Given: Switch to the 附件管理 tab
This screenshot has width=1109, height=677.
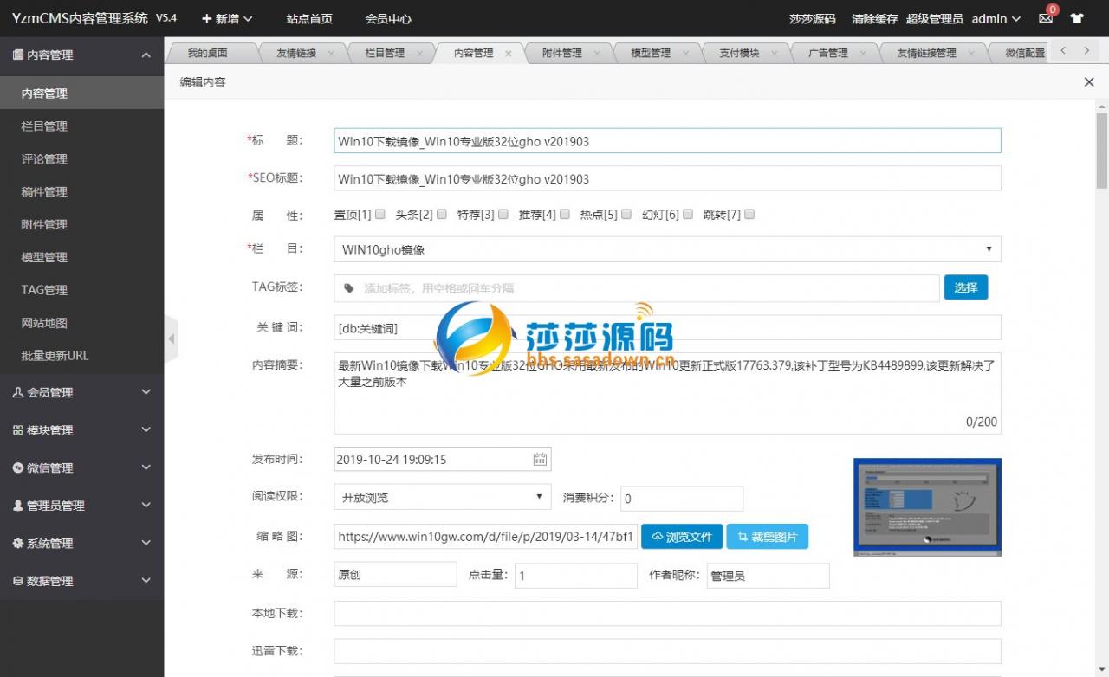Looking at the screenshot, I should click(561, 53).
